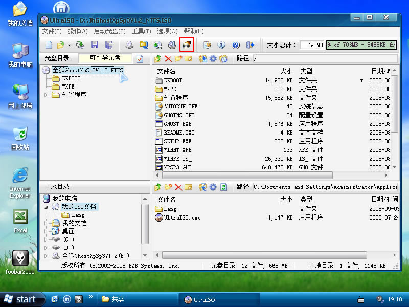This screenshot has width=409, height=307.
Task: Open the dropdown arrow beside the Open icon
Action: click(x=69, y=45)
